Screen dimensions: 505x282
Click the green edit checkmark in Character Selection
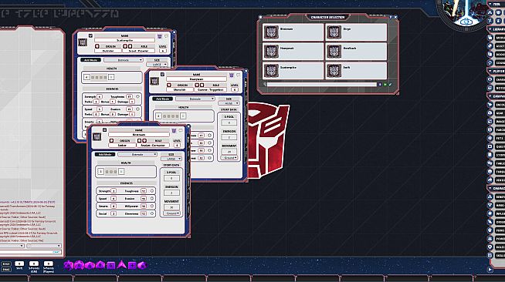pos(391,85)
